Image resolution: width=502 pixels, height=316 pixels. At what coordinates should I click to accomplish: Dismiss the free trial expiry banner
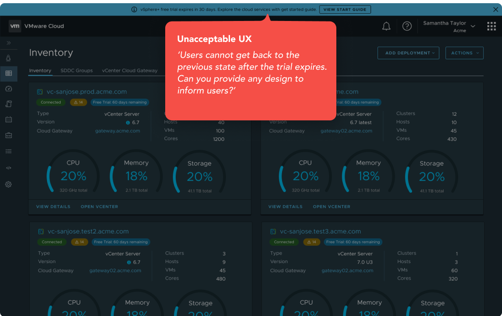point(495,10)
